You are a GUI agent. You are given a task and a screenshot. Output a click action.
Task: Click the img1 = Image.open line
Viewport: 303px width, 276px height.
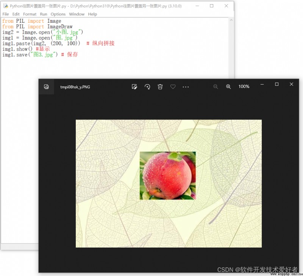pyautogui.click(x=40, y=38)
